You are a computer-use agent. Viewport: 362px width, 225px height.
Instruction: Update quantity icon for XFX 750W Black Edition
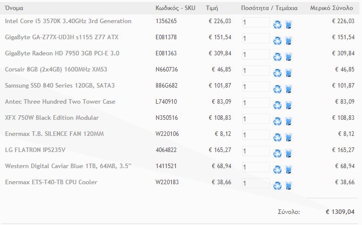(x=277, y=121)
